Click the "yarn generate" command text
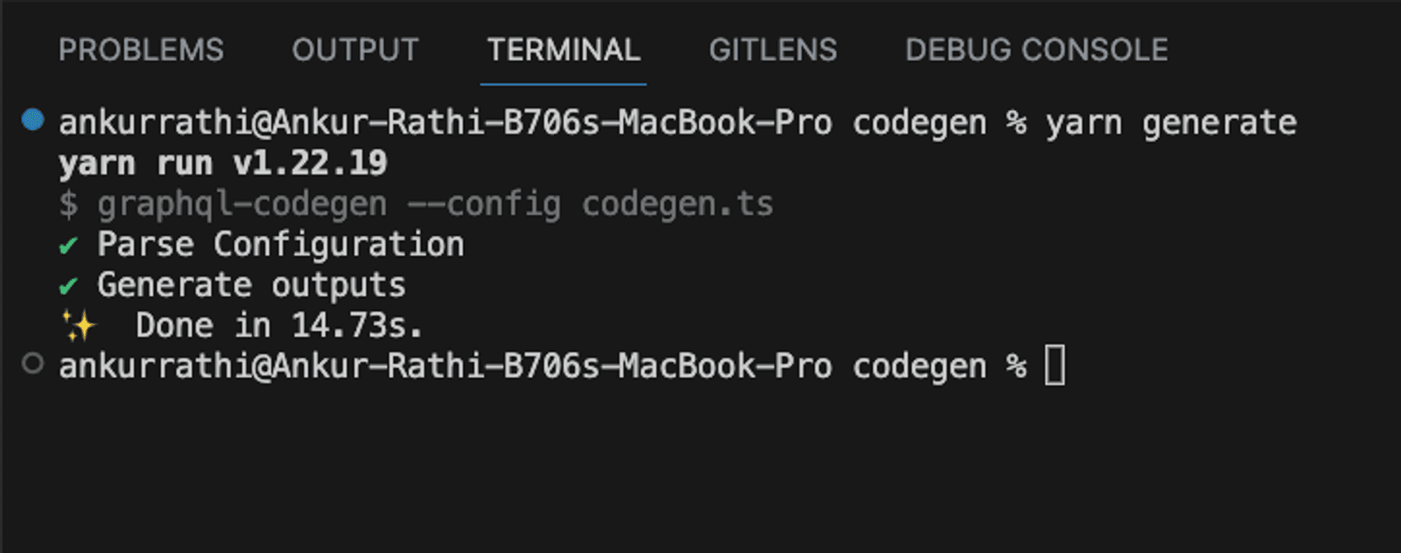1401x553 pixels. click(x=1171, y=123)
